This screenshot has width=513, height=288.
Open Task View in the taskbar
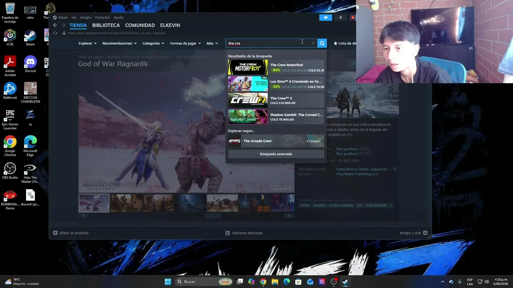click(240, 282)
